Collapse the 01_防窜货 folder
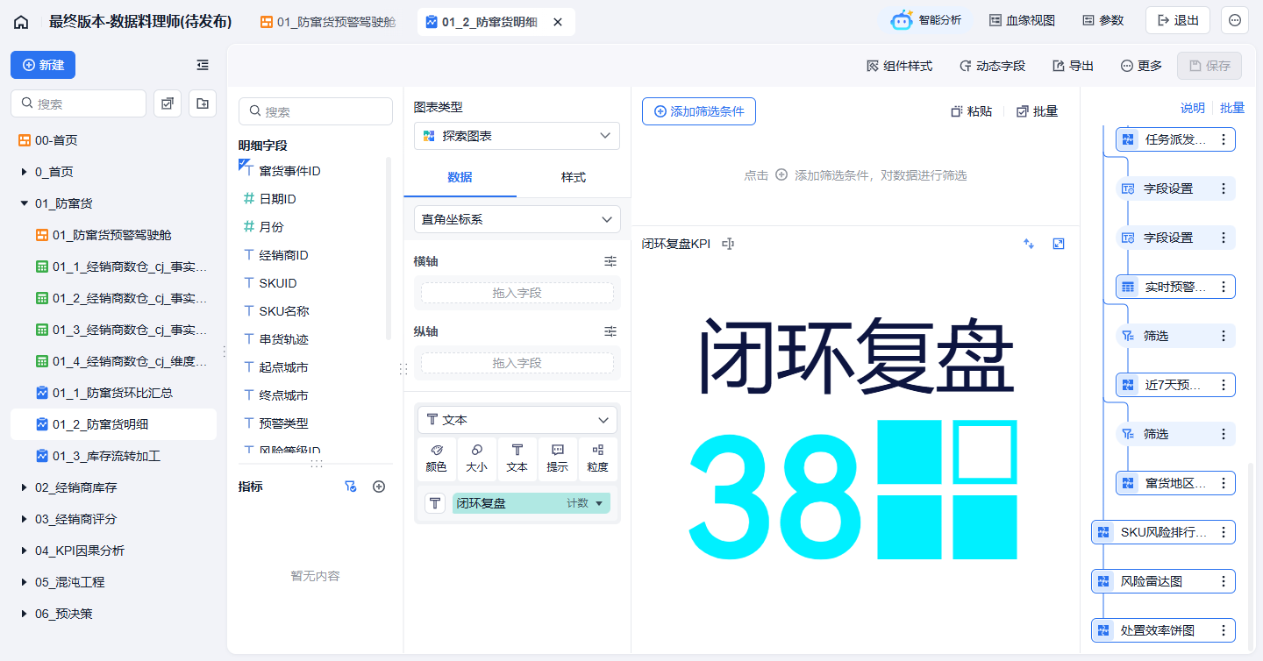Viewport: 1263px width, 661px height. [24, 203]
